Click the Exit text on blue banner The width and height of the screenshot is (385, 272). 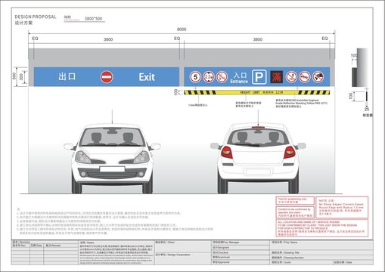coord(147,77)
